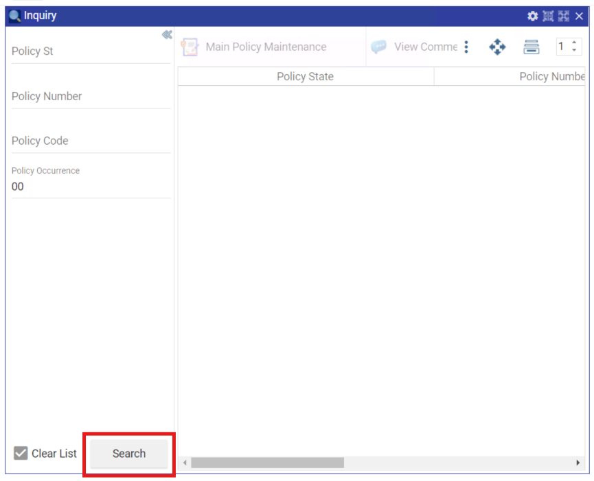This screenshot has height=481, width=594.
Task: Click the horizontal scrollbar right arrow
Action: point(578,463)
